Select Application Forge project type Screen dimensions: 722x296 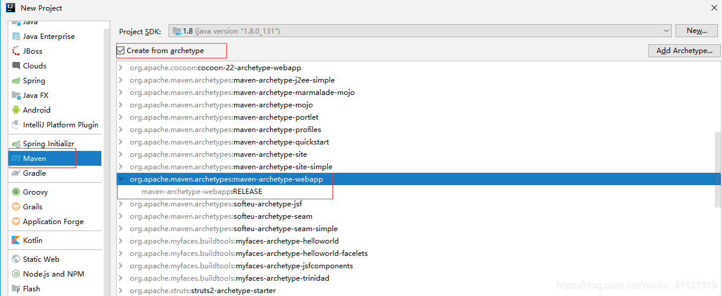[56, 222]
